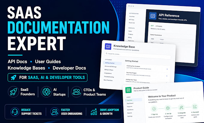Screen dimensions: 204x123
Task: Click the users icon beside Faster User Onboarding
Action: (x=55, y=112)
